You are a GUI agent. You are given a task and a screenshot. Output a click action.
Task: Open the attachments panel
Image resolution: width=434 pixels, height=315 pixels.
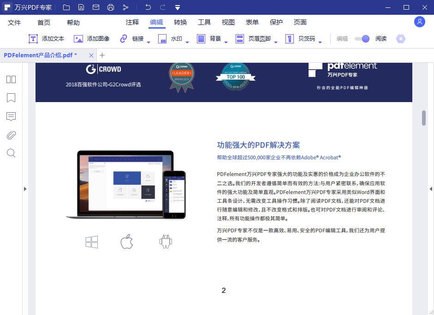point(11,135)
